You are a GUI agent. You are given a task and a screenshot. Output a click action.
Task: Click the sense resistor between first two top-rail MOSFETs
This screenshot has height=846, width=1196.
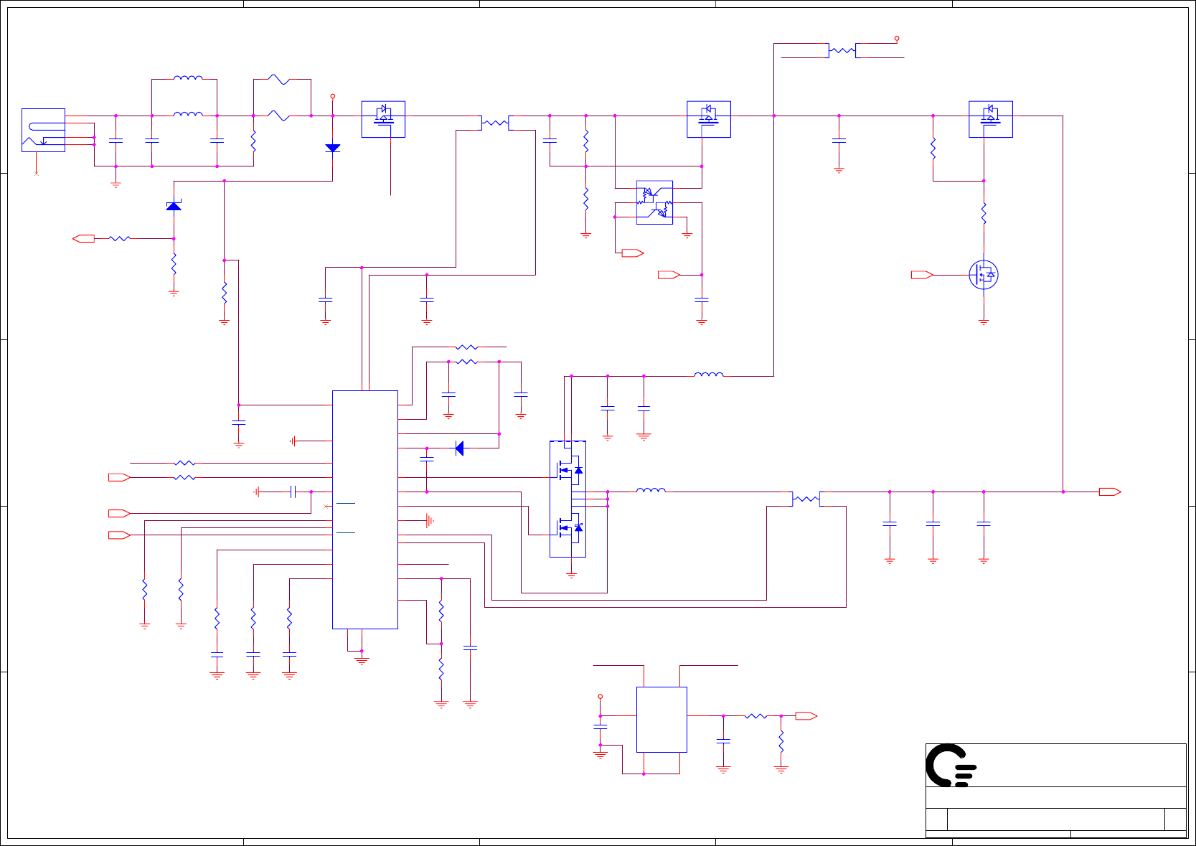click(495, 123)
